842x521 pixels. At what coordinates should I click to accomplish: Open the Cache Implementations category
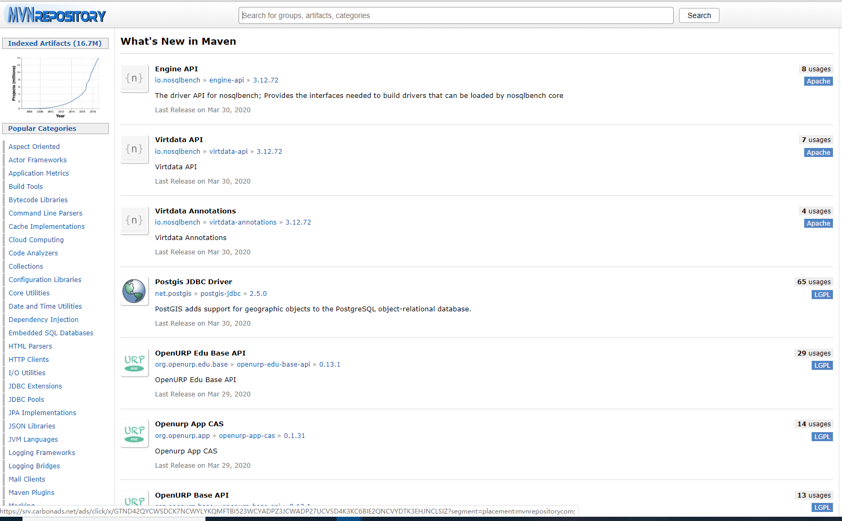coord(47,227)
